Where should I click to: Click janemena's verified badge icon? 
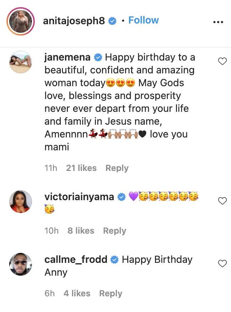click(98, 57)
